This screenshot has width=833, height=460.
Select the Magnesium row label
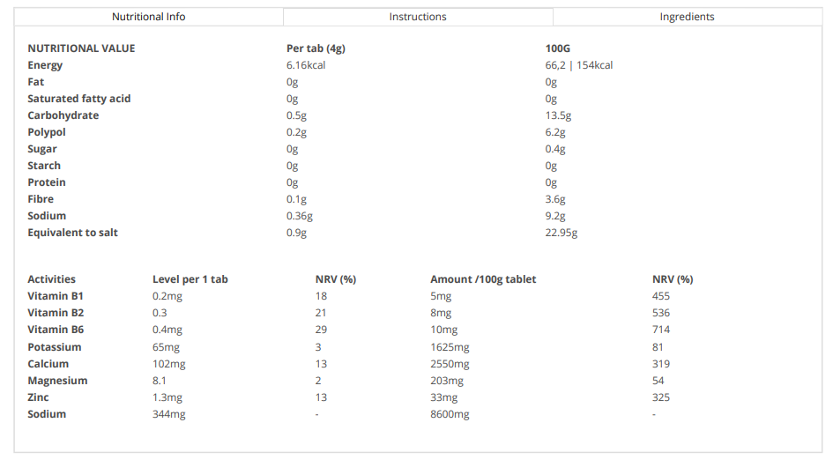57,381
